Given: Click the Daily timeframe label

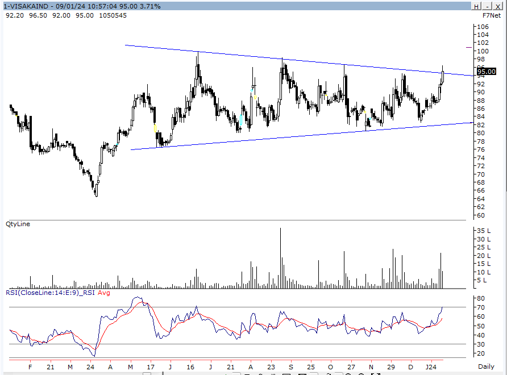Looking at the screenshot, I should (x=487, y=366).
